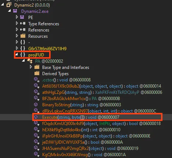Open method KgQMxkv0nXI46KWnsg() @0600001A
This screenshot has width=172, height=158.
[x=84, y=155]
